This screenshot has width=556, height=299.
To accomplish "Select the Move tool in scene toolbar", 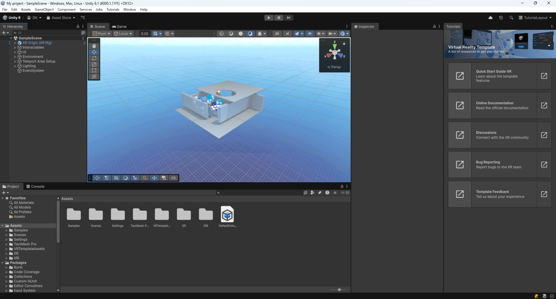I will [x=94, y=52].
